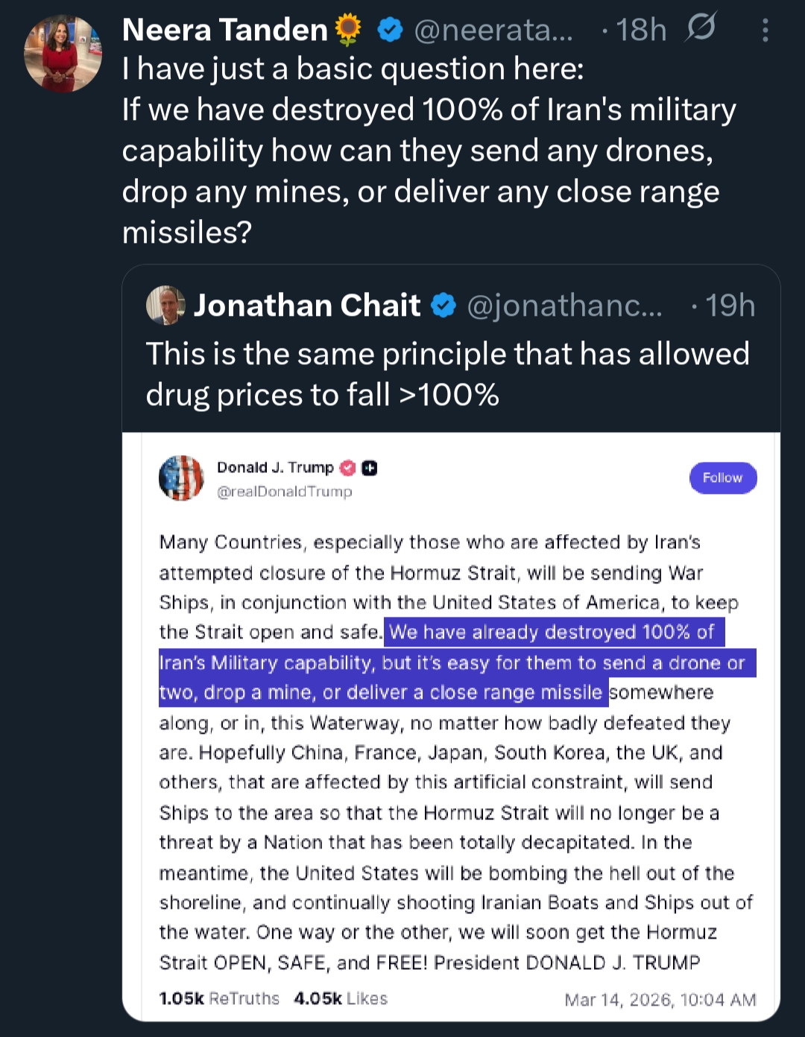
Task: Tap the black badge next to Trump's checkmark
Action: click(370, 468)
